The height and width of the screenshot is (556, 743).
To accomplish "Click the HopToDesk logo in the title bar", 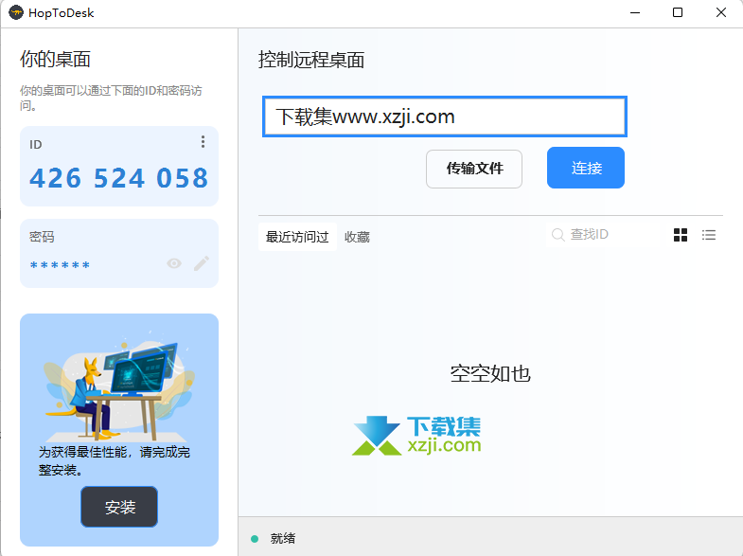I will click(x=16, y=12).
